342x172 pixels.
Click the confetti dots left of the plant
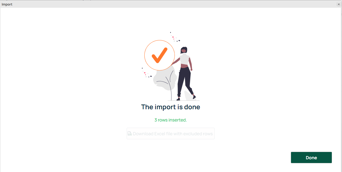point(147,73)
